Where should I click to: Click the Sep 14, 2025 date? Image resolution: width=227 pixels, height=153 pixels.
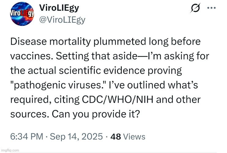(x=76, y=136)
